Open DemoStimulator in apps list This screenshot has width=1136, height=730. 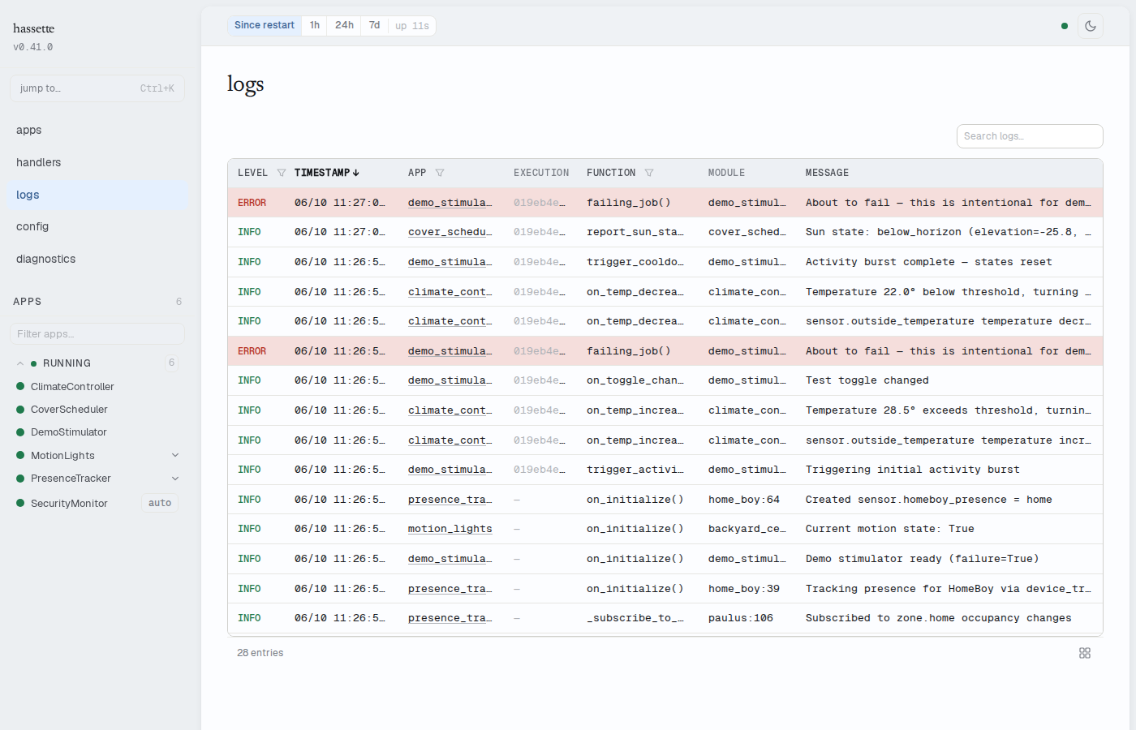tap(69, 432)
